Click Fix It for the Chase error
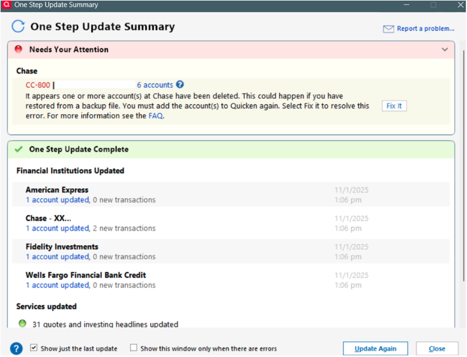The height and width of the screenshot is (357, 467). point(394,106)
